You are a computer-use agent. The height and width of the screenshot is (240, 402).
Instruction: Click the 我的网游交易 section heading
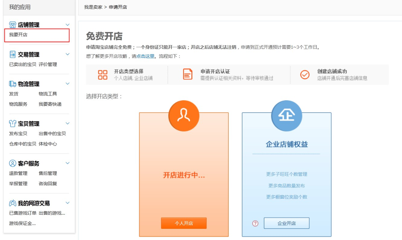pyautogui.click(x=34, y=203)
